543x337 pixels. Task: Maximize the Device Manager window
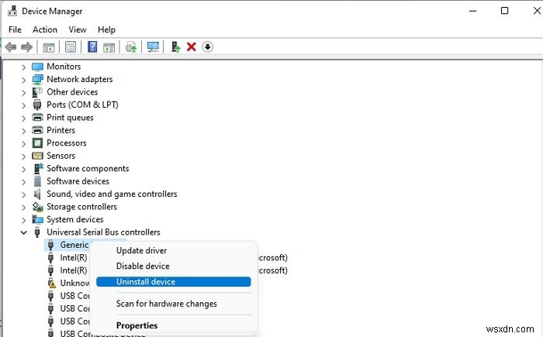[504, 11]
